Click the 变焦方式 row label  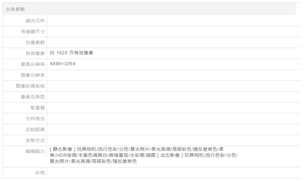coord(35,141)
